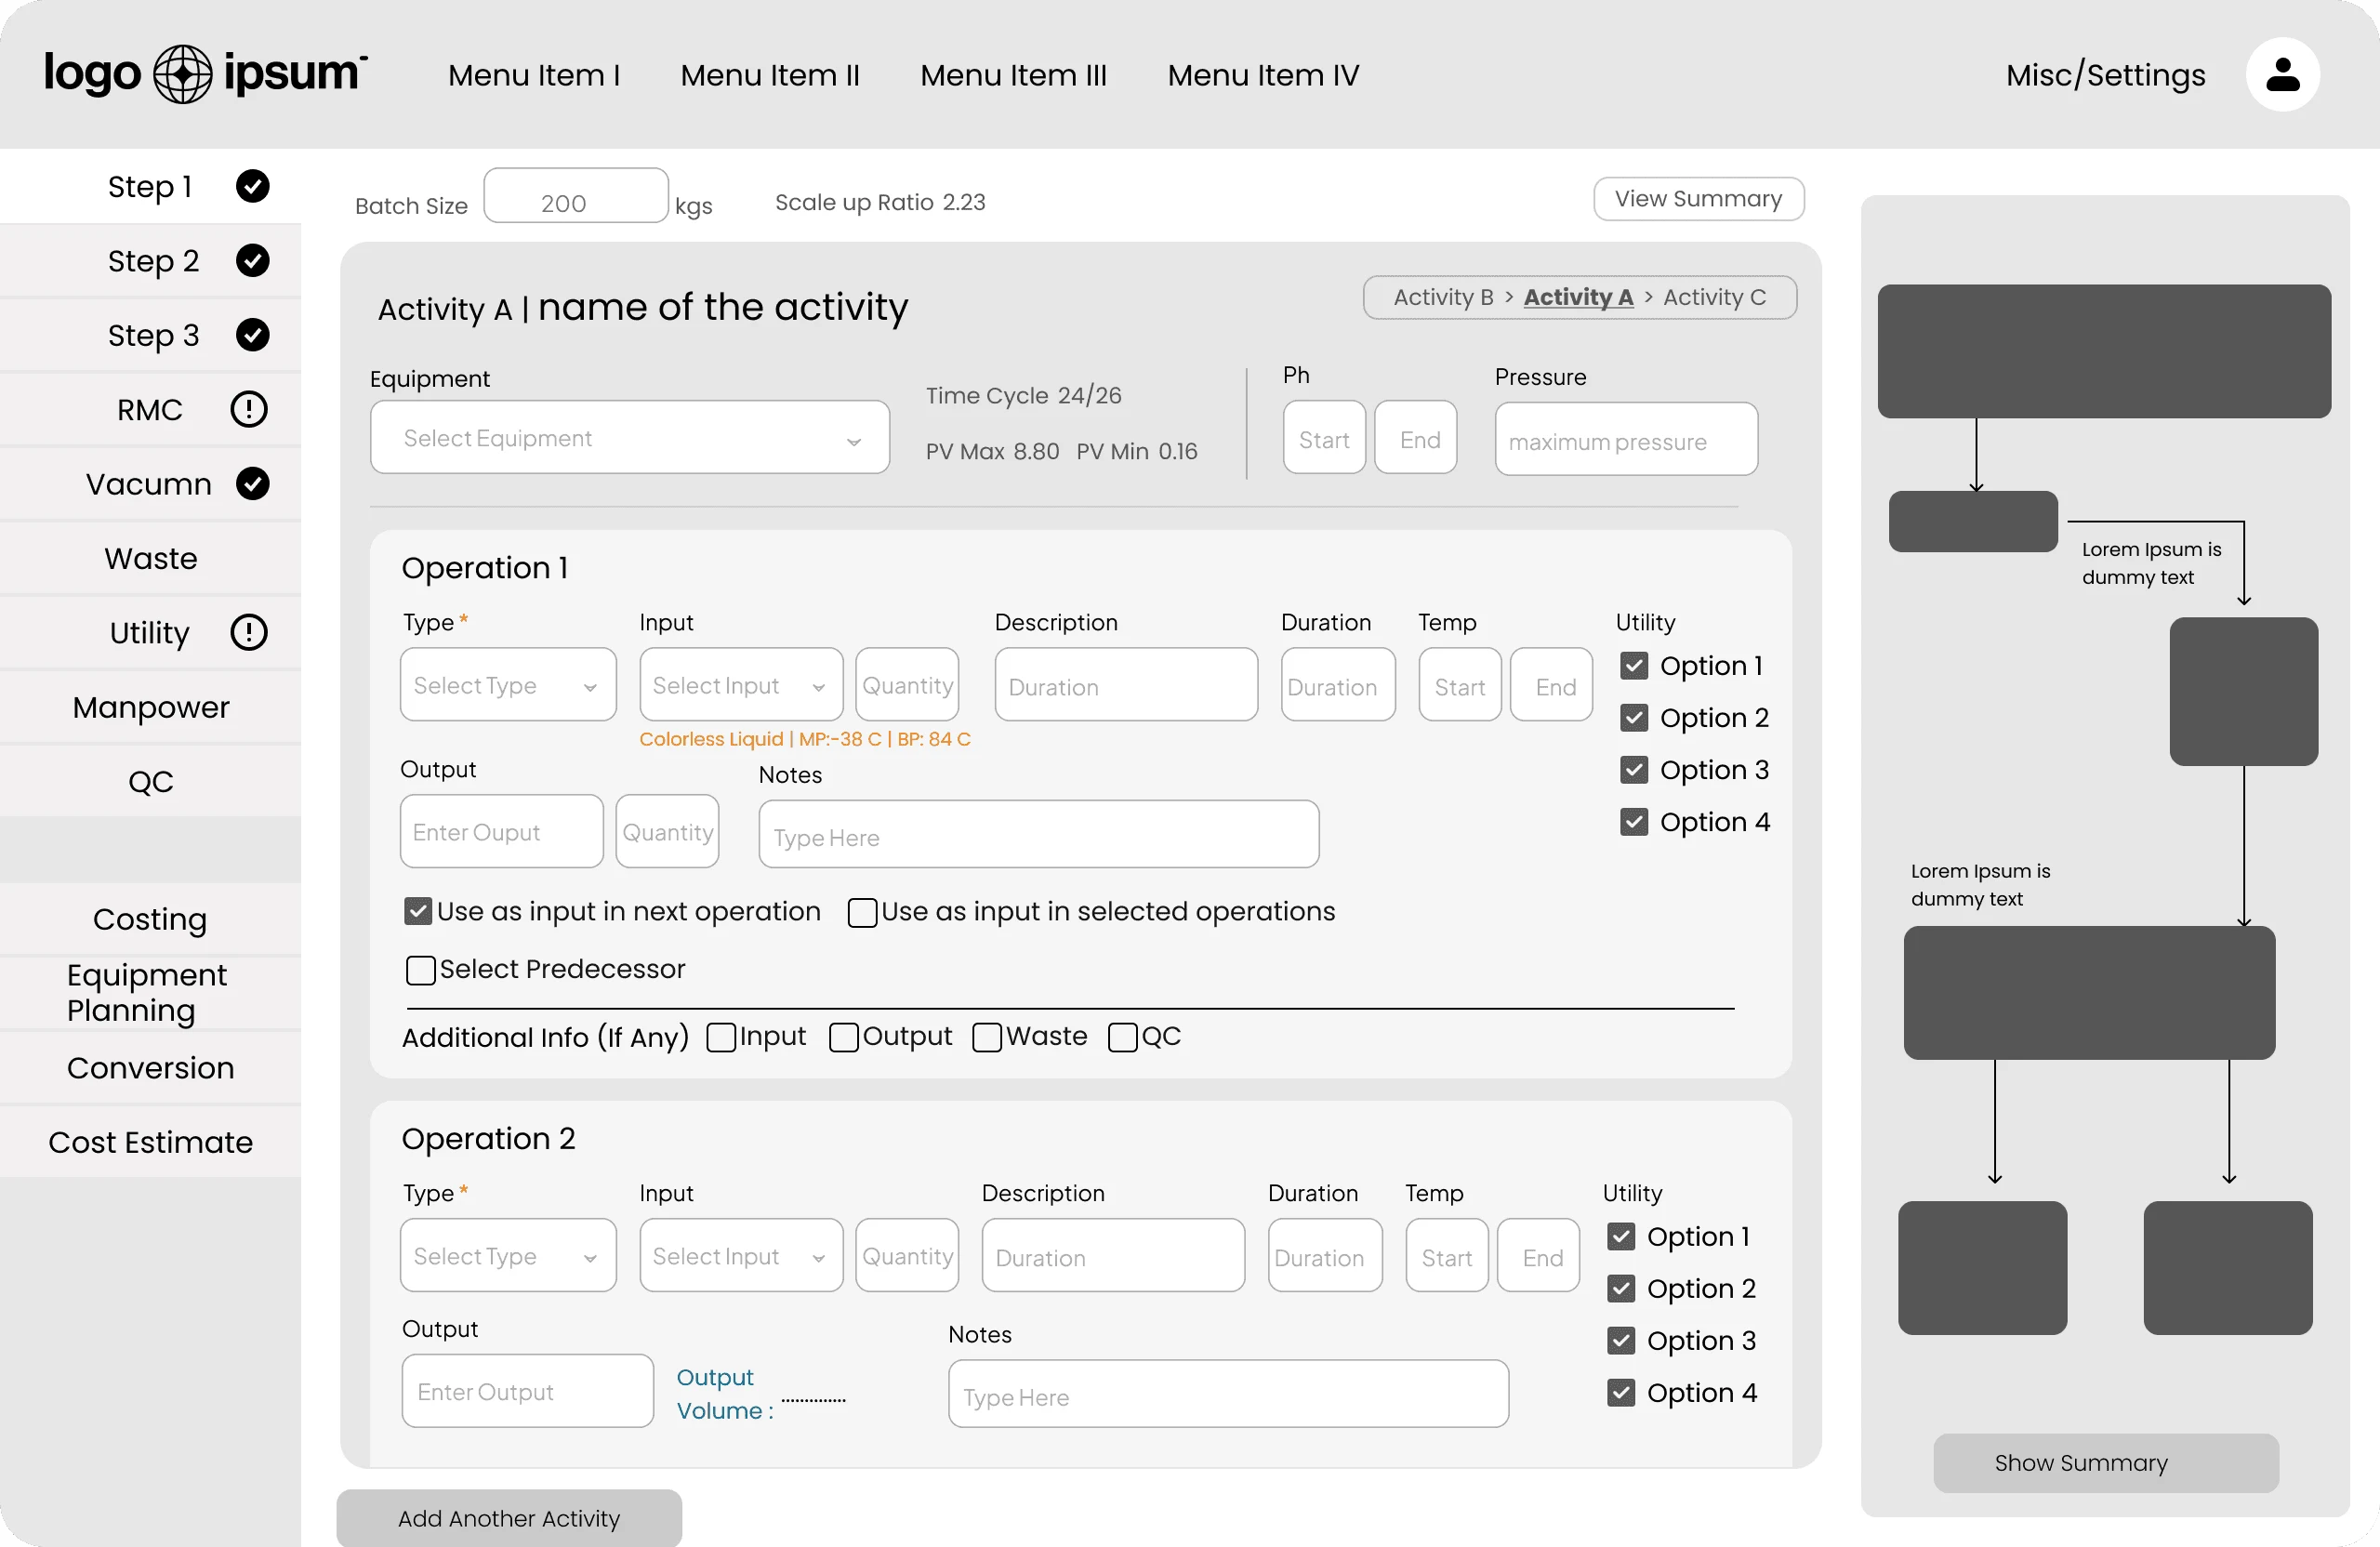Click the Step 1 completed checkmark icon

[x=252, y=186]
